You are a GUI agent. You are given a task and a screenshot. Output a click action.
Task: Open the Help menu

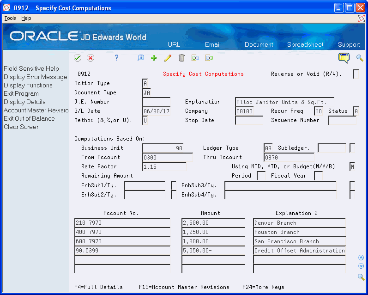[x=26, y=18]
